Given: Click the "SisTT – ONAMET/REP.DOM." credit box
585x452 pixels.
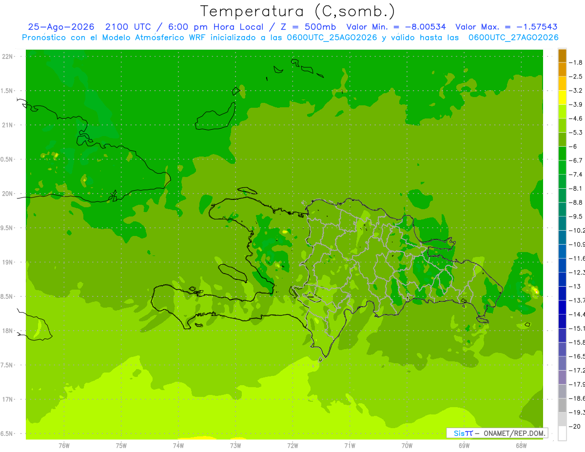Looking at the screenshot, I should pos(497,433).
